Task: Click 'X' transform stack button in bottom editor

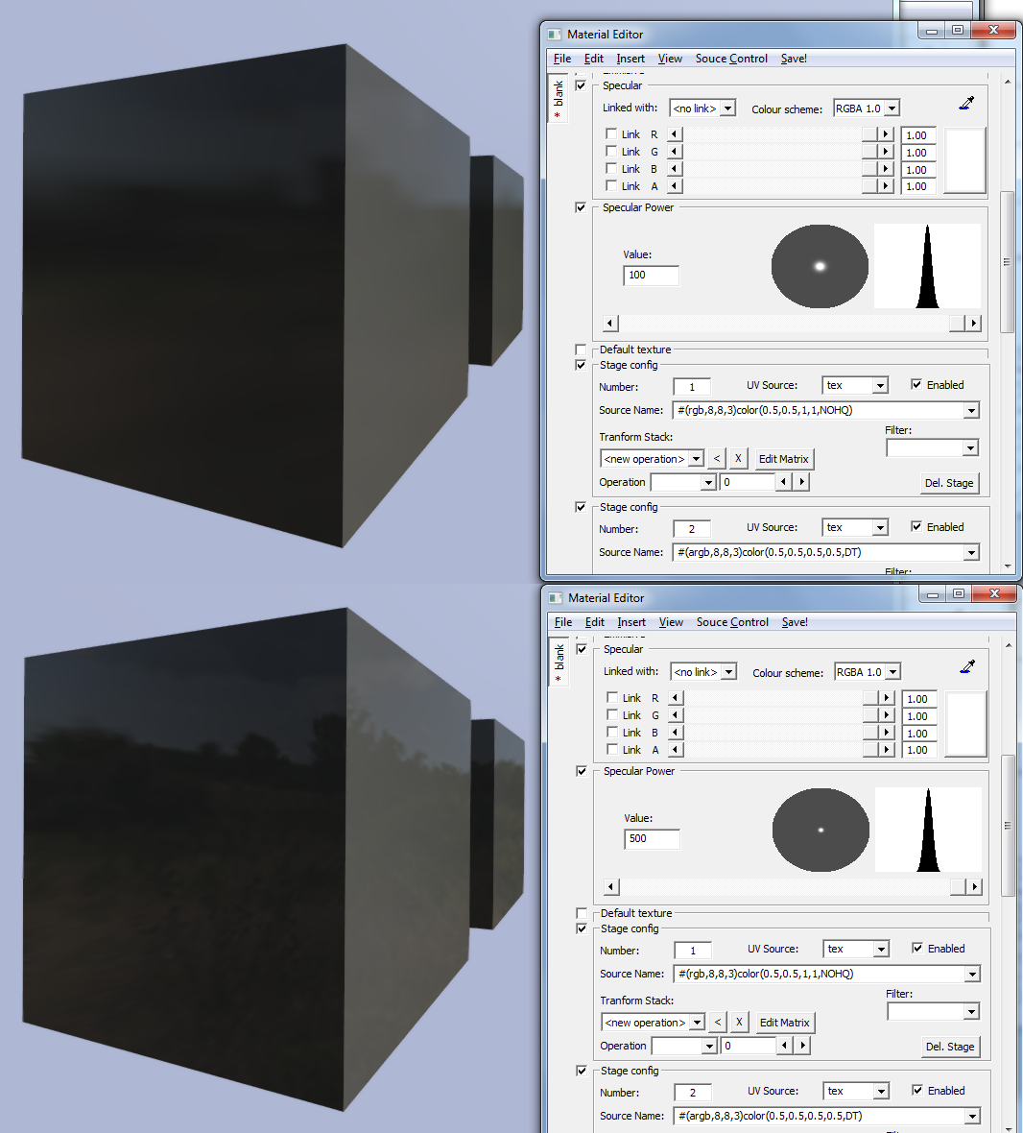Action: (739, 1023)
